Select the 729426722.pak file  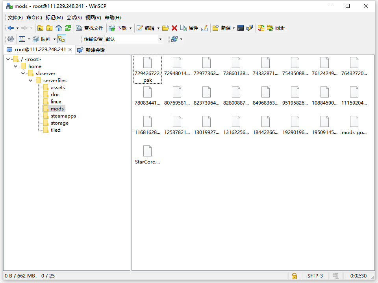148,70
